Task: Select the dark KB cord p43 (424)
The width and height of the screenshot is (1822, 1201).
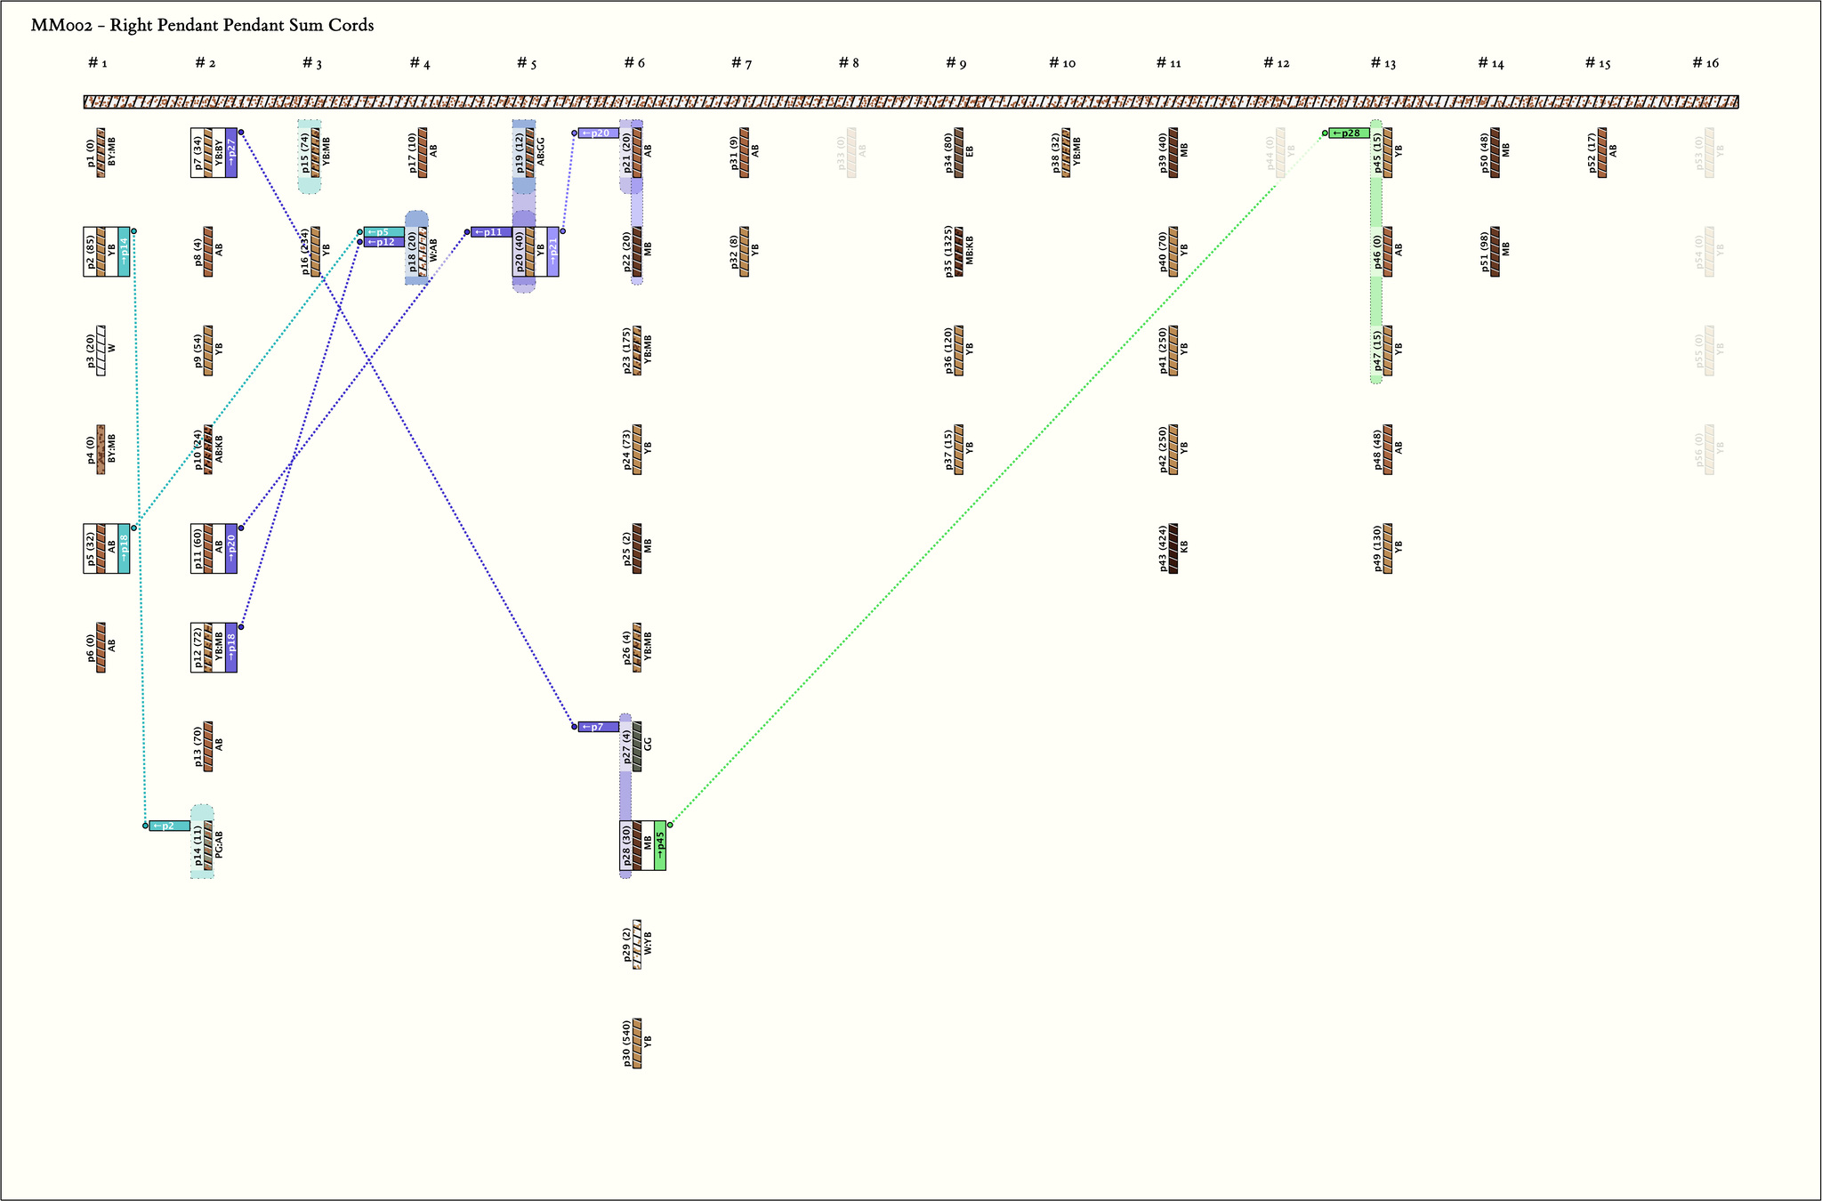Action: (1173, 548)
